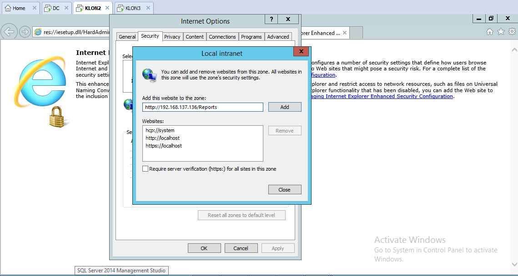
Task: Close the KLON3 virtual machine tab
Action: [x=147, y=8]
